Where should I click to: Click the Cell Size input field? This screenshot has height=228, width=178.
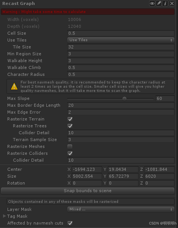121,33
